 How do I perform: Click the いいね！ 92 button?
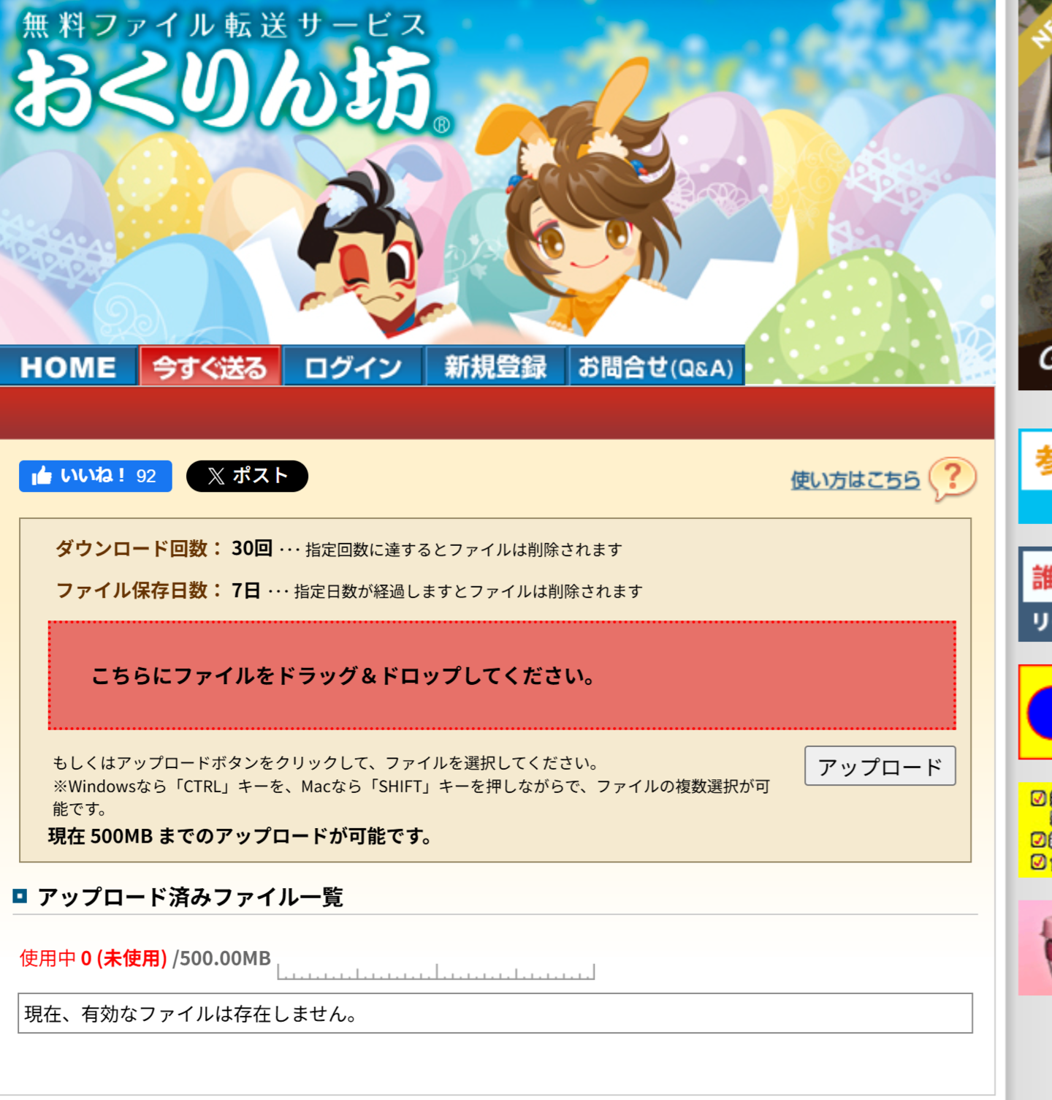click(x=96, y=476)
